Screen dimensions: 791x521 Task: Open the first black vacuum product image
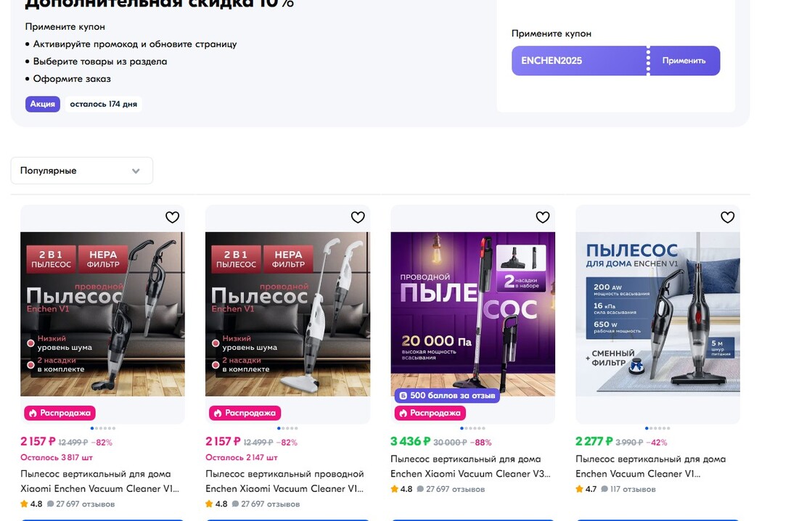coord(102,313)
